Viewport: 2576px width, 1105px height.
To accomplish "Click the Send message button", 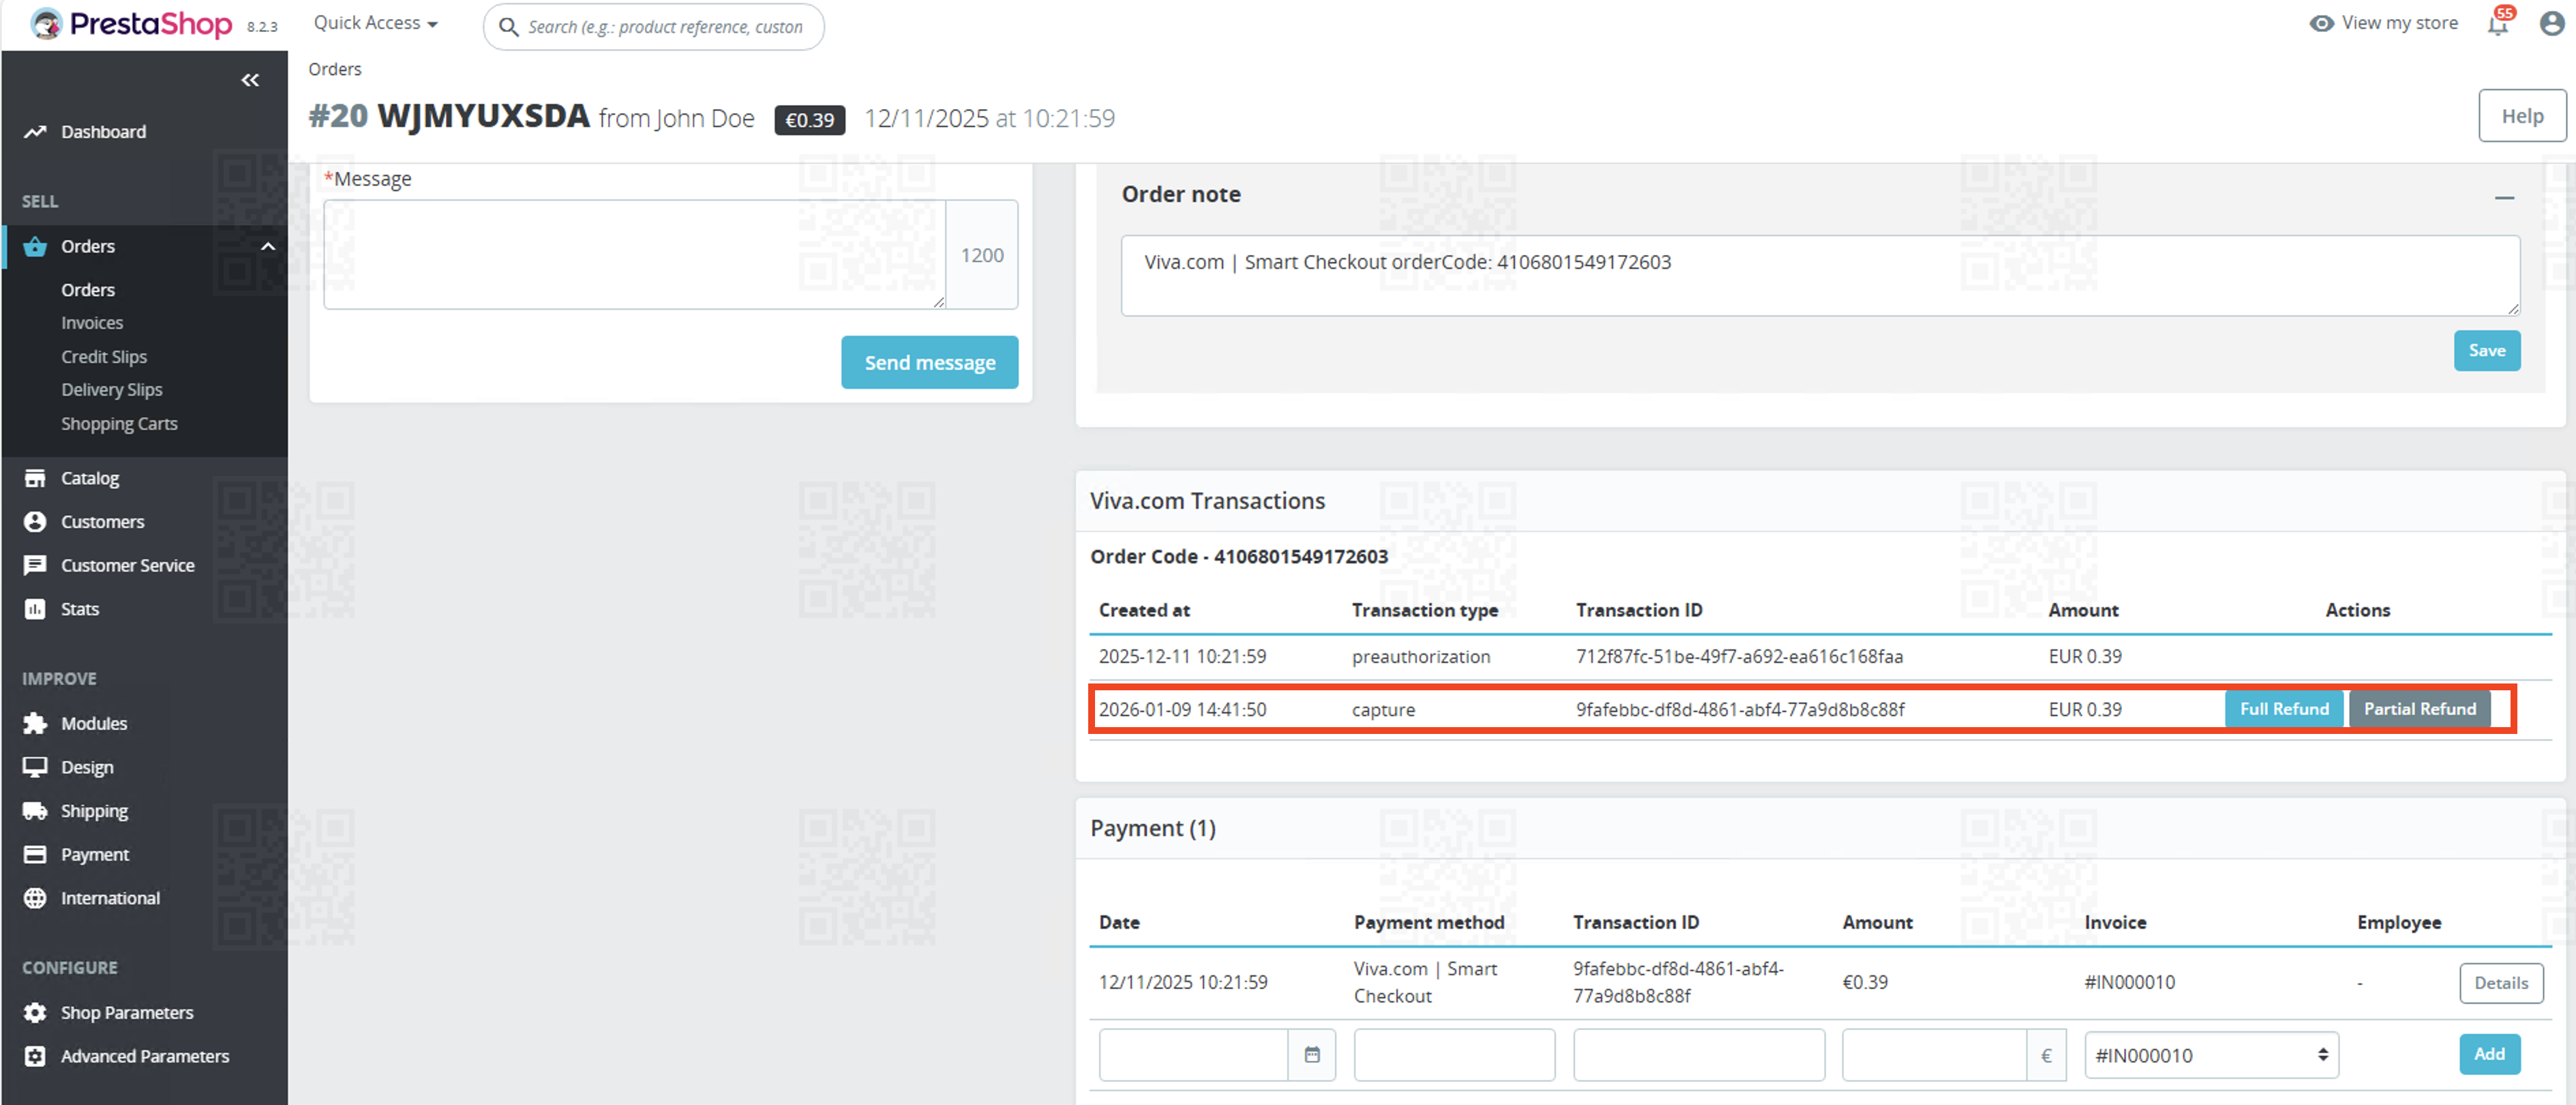I will [929, 362].
